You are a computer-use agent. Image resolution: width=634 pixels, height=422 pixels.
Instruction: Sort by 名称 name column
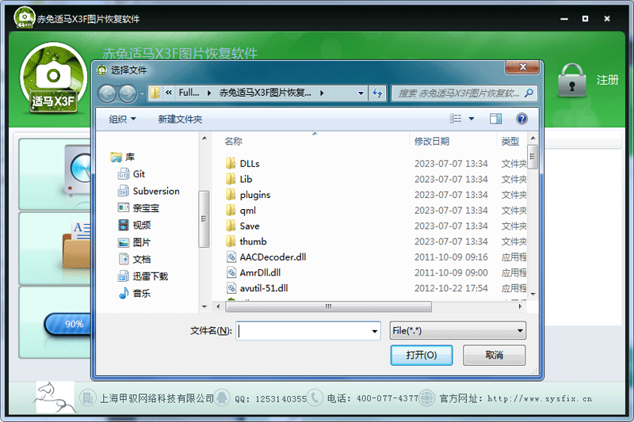click(233, 142)
